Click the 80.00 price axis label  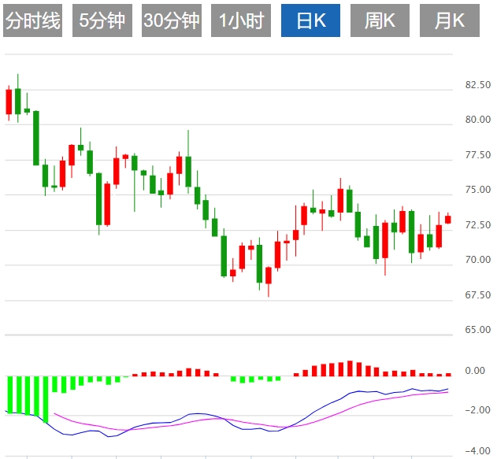tap(478, 120)
